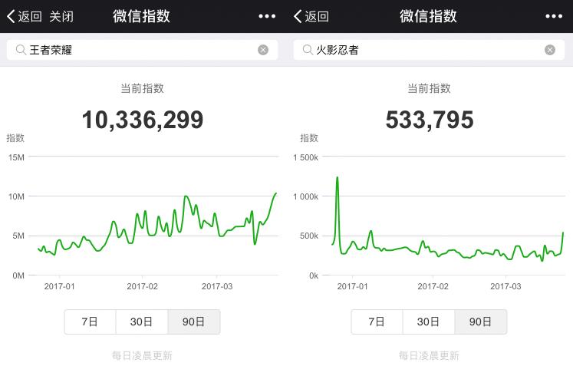
Task: Select 90日 range for 王者荣耀 chart
Action: [193, 322]
